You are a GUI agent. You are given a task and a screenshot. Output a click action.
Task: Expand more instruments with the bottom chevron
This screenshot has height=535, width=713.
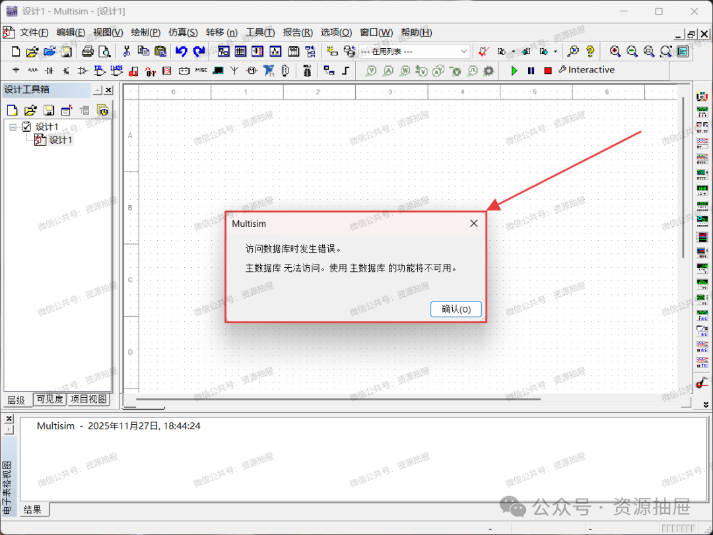click(705, 404)
